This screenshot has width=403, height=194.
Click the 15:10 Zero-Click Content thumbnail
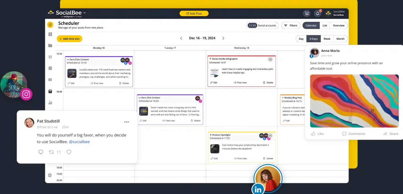tap(72, 73)
